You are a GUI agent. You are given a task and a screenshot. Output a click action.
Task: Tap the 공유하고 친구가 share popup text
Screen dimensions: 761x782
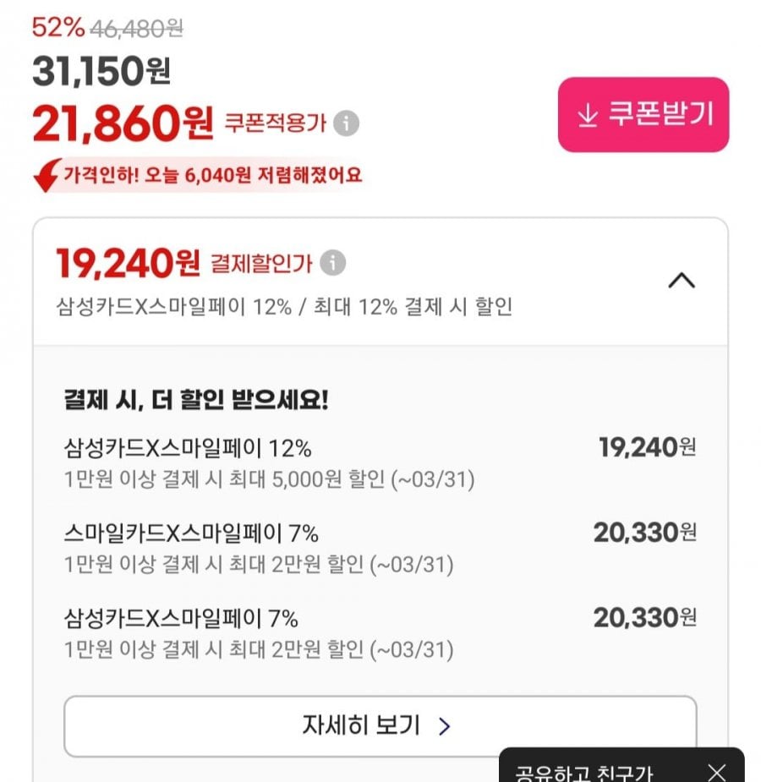tap(583, 773)
